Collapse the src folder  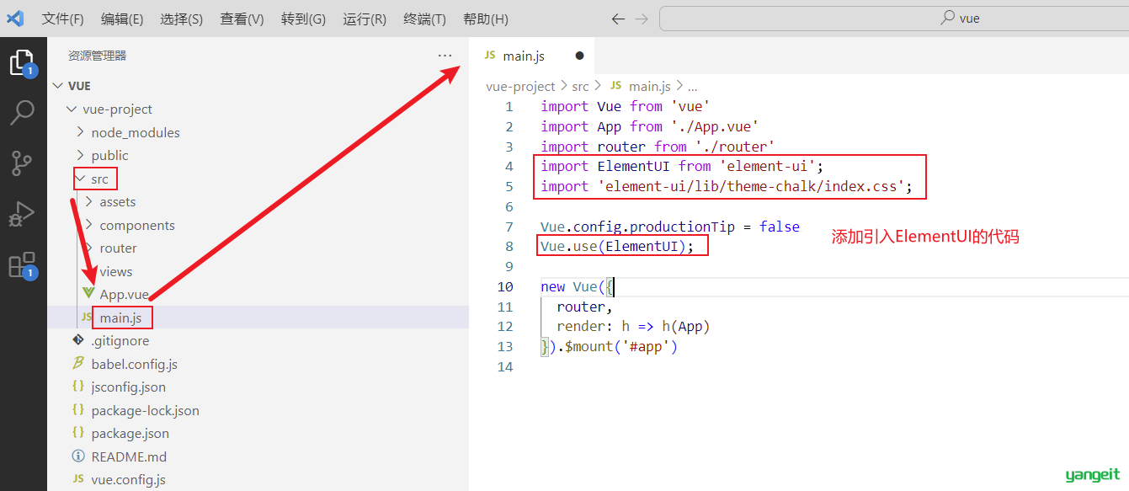80,179
